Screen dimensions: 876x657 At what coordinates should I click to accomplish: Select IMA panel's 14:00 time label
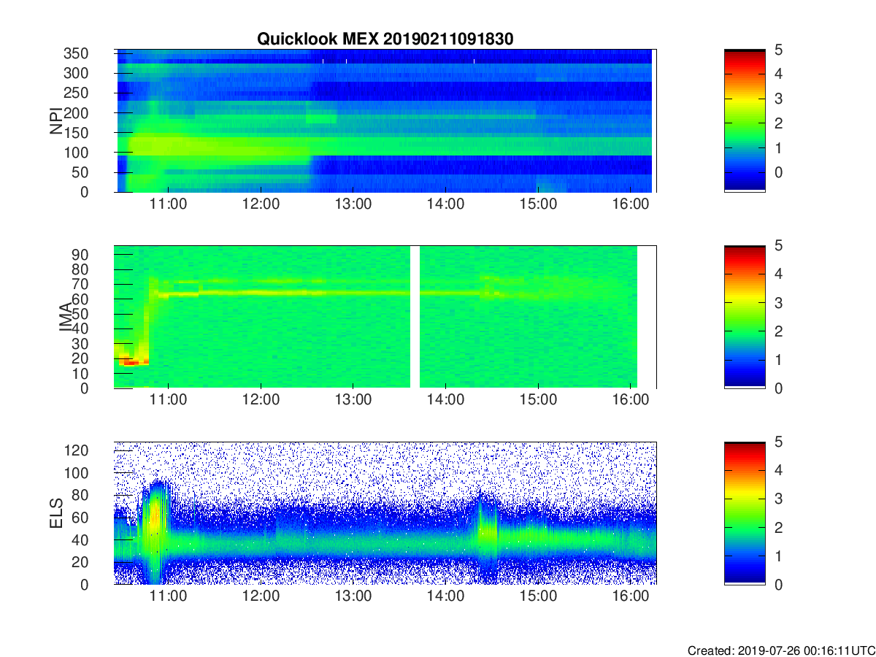coord(445,400)
